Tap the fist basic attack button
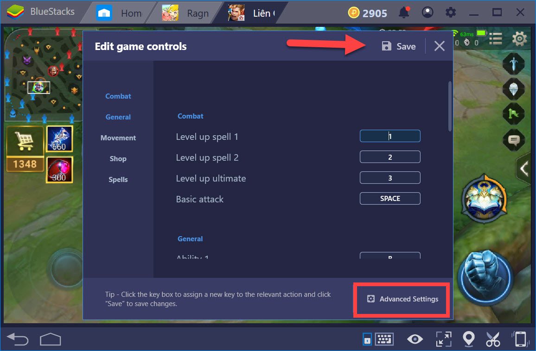 pos(486,277)
